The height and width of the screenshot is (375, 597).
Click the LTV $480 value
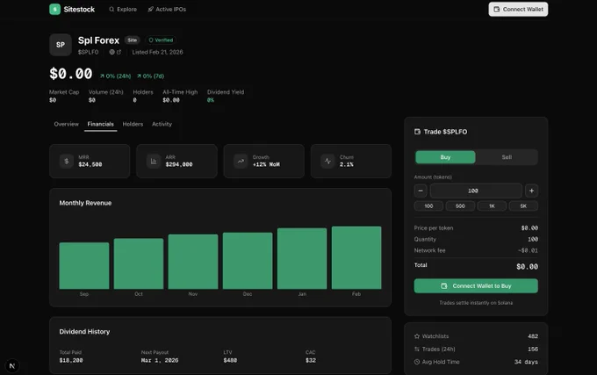pos(230,360)
